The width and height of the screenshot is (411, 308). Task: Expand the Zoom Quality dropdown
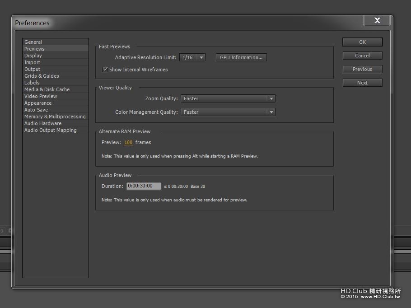coord(228,98)
